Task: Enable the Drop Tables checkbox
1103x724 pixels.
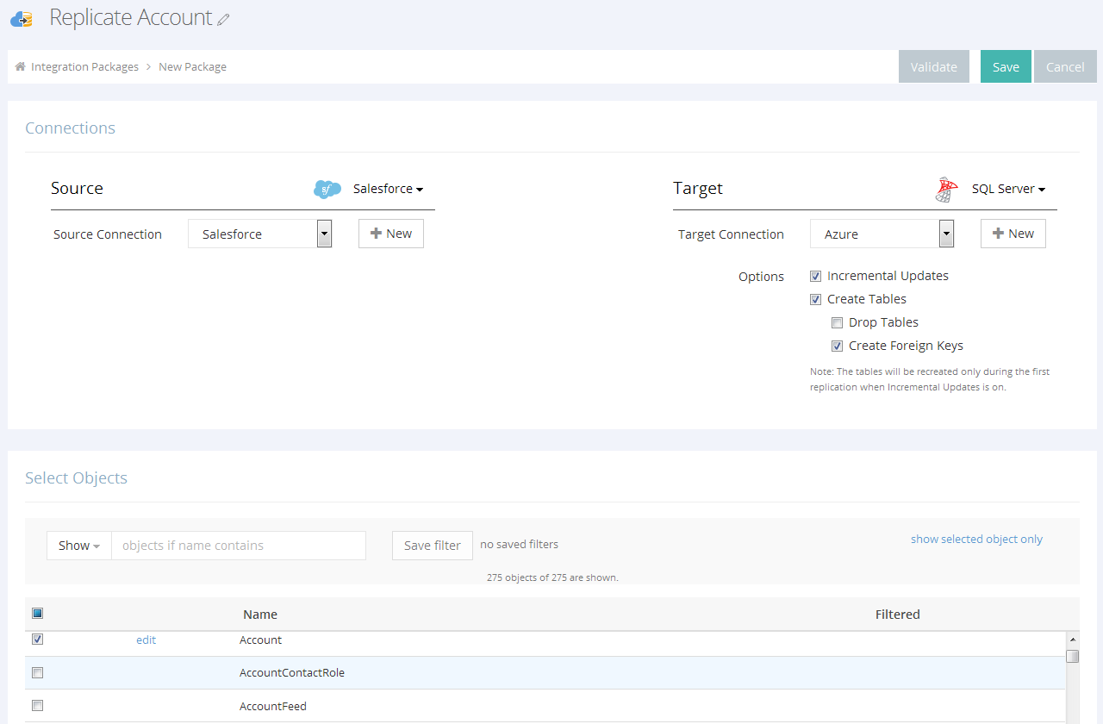Action: [837, 323]
